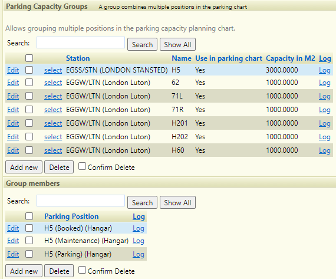Focus the capacity groups search field
336x279 pixels.
coord(81,42)
